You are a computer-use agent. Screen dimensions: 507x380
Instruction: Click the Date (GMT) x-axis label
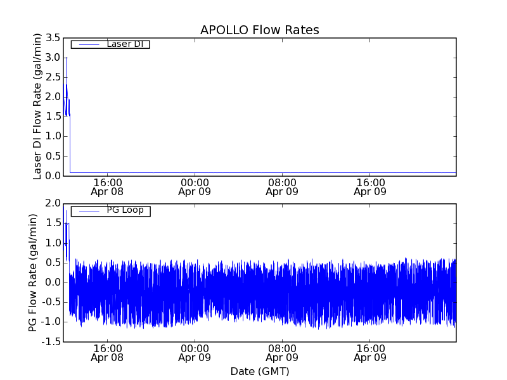coord(259,371)
